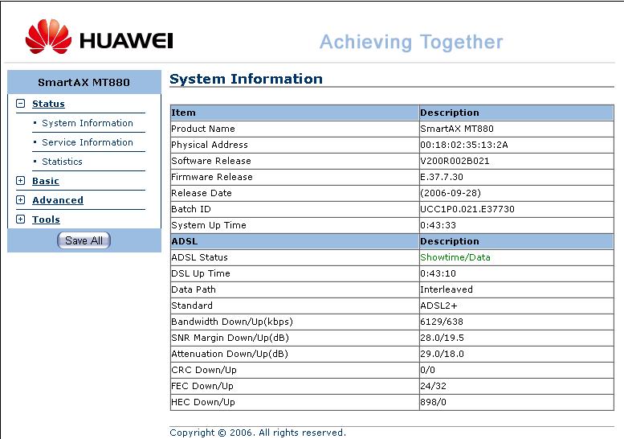The image size is (624, 439).
Task: Select the Bandwidth Down/Up(kbps) label
Action: [232, 322]
